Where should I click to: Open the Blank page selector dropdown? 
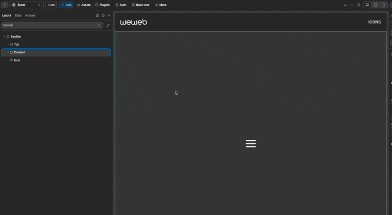click(26, 5)
